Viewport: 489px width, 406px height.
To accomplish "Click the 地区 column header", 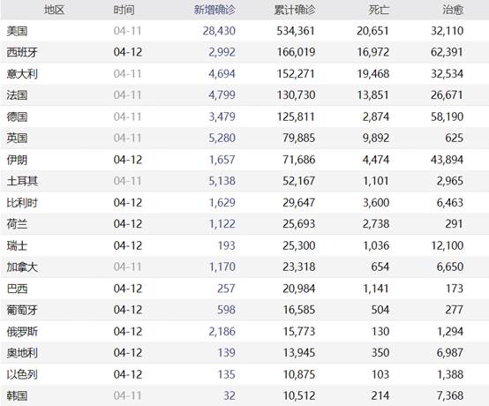I will (54, 10).
